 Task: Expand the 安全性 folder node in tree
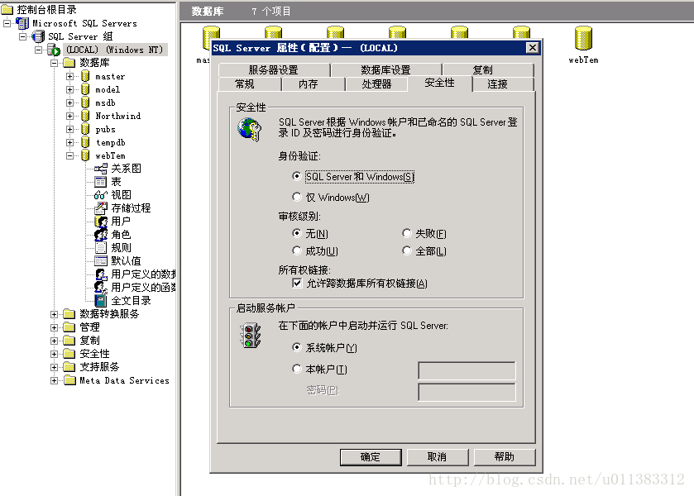54,354
